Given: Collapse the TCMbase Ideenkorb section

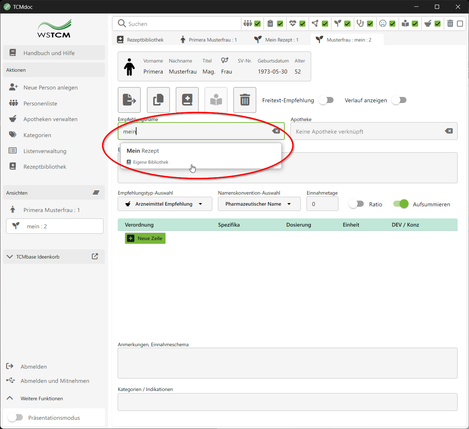Looking at the screenshot, I should click(10, 256).
